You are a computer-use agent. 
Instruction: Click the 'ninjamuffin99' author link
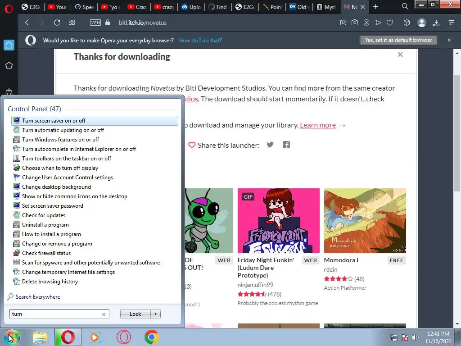(x=255, y=285)
